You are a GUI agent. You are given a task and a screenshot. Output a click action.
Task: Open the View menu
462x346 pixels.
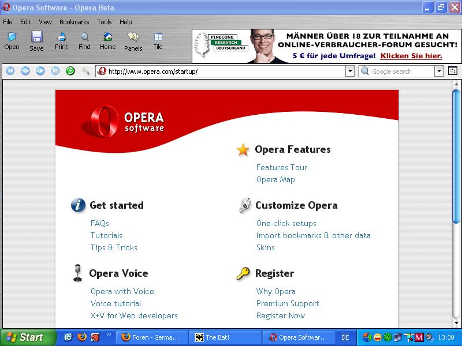45,22
